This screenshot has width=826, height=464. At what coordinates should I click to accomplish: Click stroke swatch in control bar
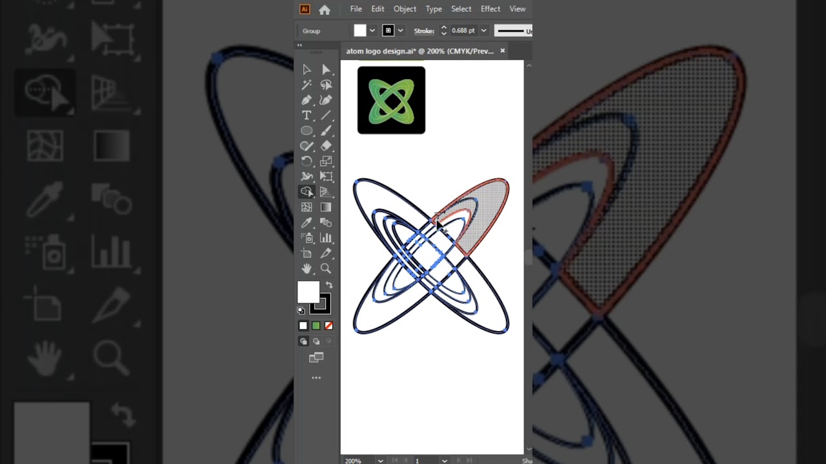click(x=388, y=31)
